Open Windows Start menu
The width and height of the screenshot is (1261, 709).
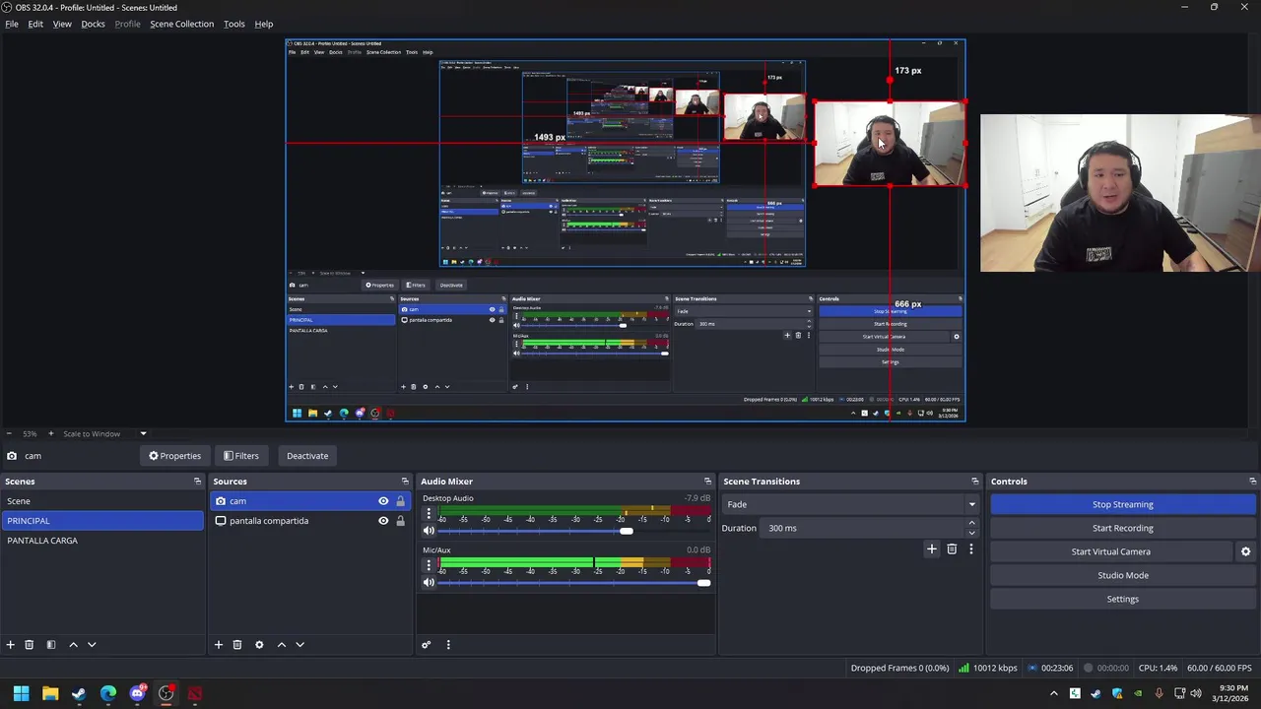pos(21,693)
